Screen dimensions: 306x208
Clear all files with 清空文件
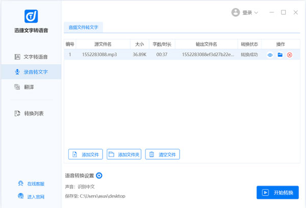point(163,154)
